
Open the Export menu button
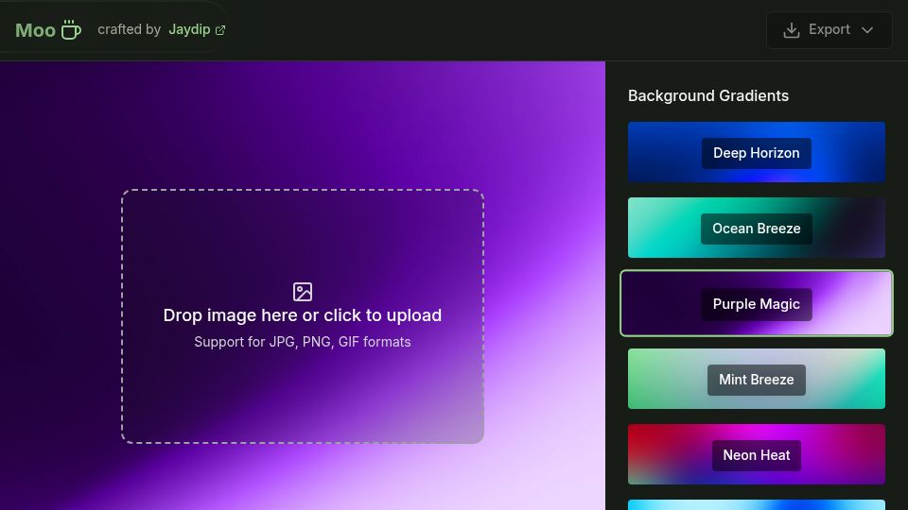[x=829, y=30]
